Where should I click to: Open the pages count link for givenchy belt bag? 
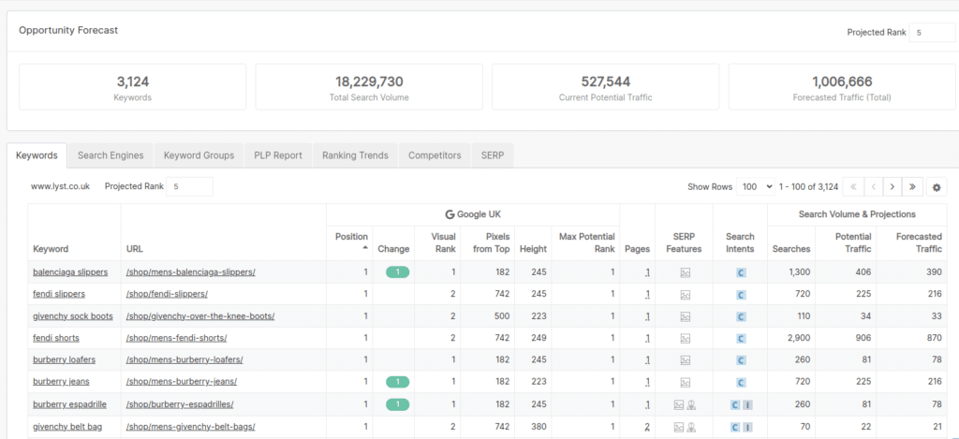tap(647, 427)
